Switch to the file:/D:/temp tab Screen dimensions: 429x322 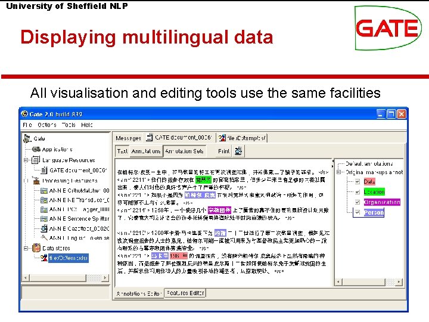tap(242, 138)
